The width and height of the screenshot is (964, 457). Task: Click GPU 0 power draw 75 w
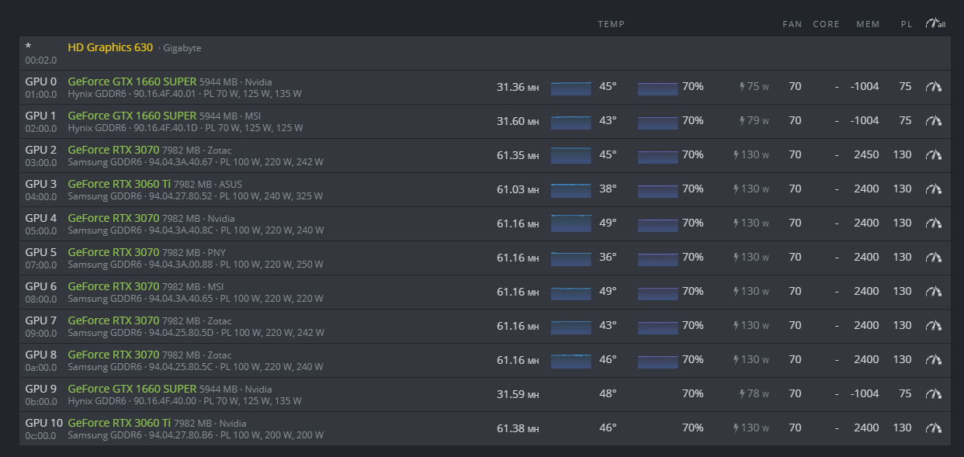tap(754, 87)
